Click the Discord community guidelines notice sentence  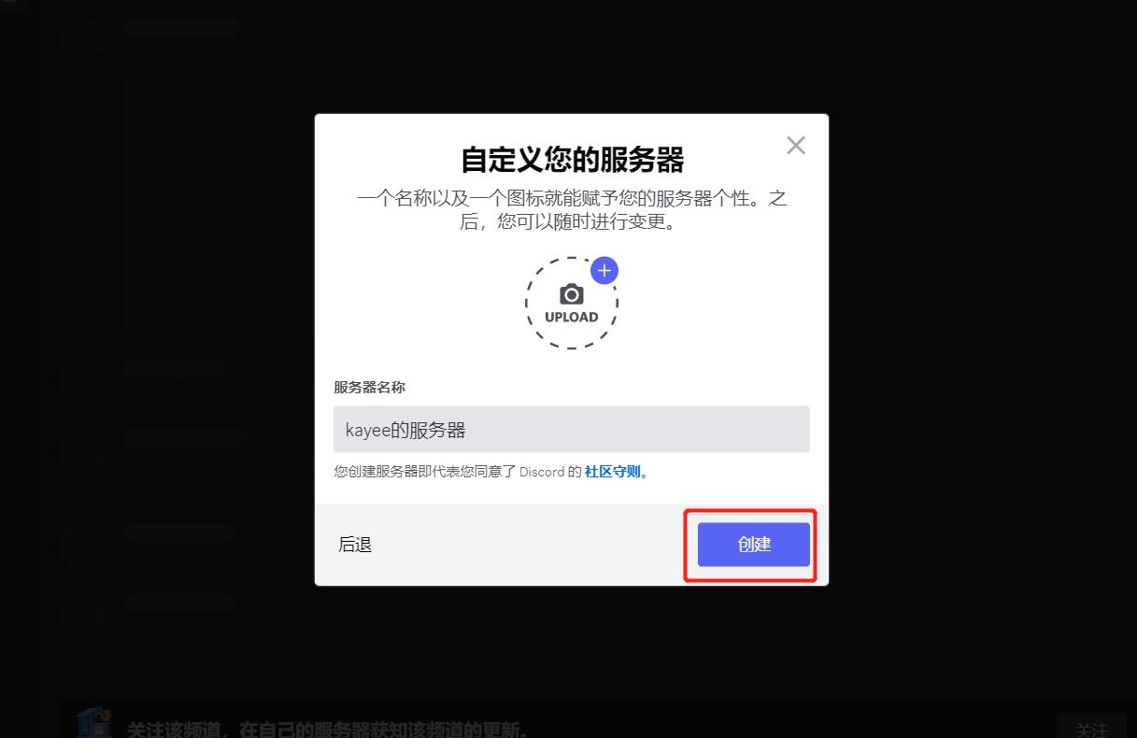[491, 472]
